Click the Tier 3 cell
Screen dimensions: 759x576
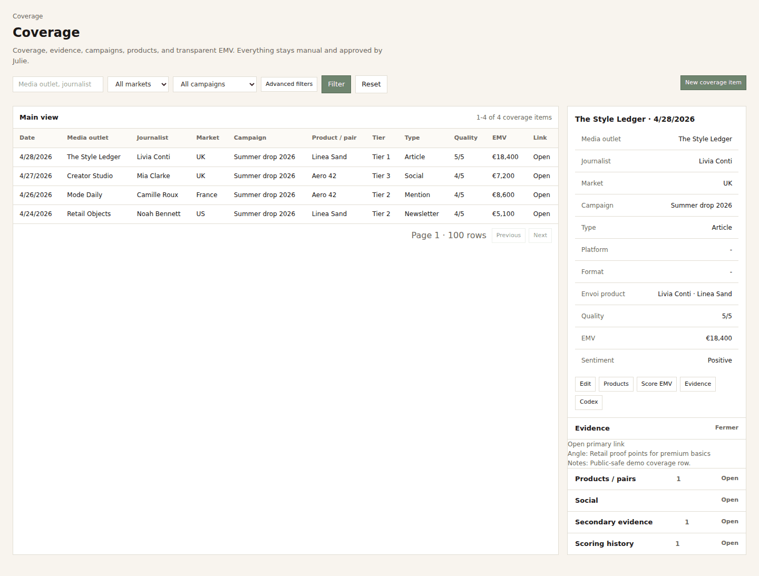[x=381, y=176]
